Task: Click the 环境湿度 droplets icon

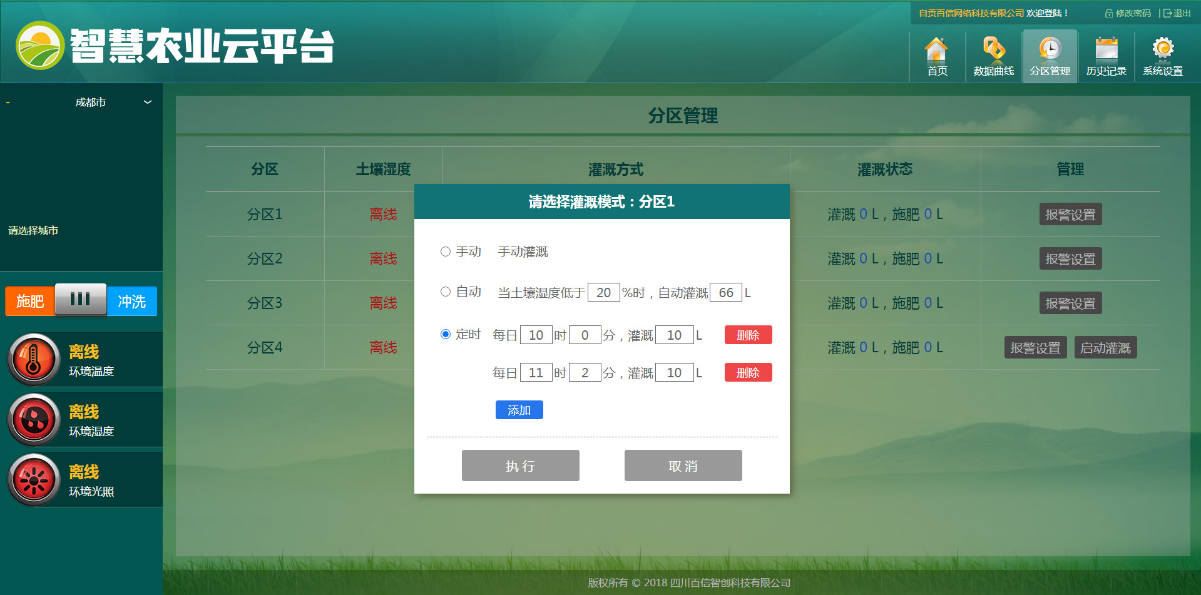Action: click(x=34, y=420)
